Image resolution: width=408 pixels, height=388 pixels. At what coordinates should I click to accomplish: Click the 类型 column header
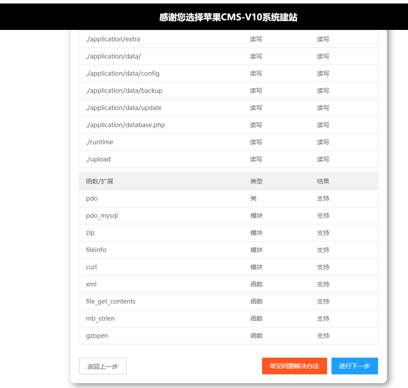pyautogui.click(x=256, y=181)
